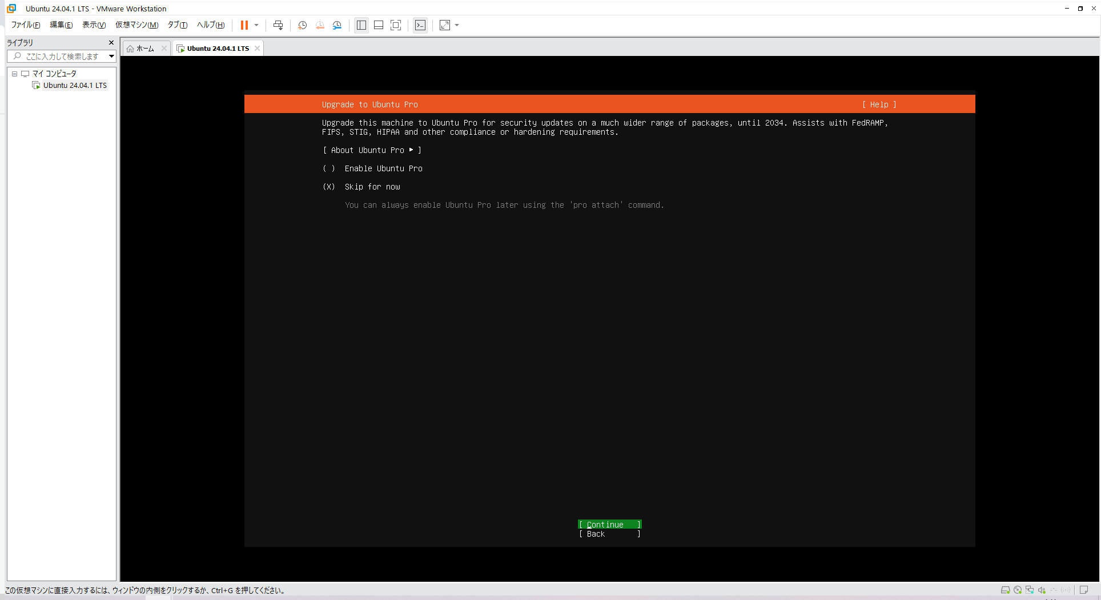
Task: Close the ホーム tab
Action: 164,49
